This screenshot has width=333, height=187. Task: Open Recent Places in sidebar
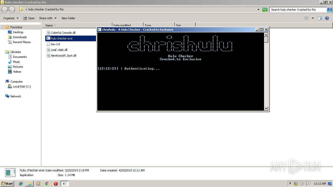tap(22, 42)
